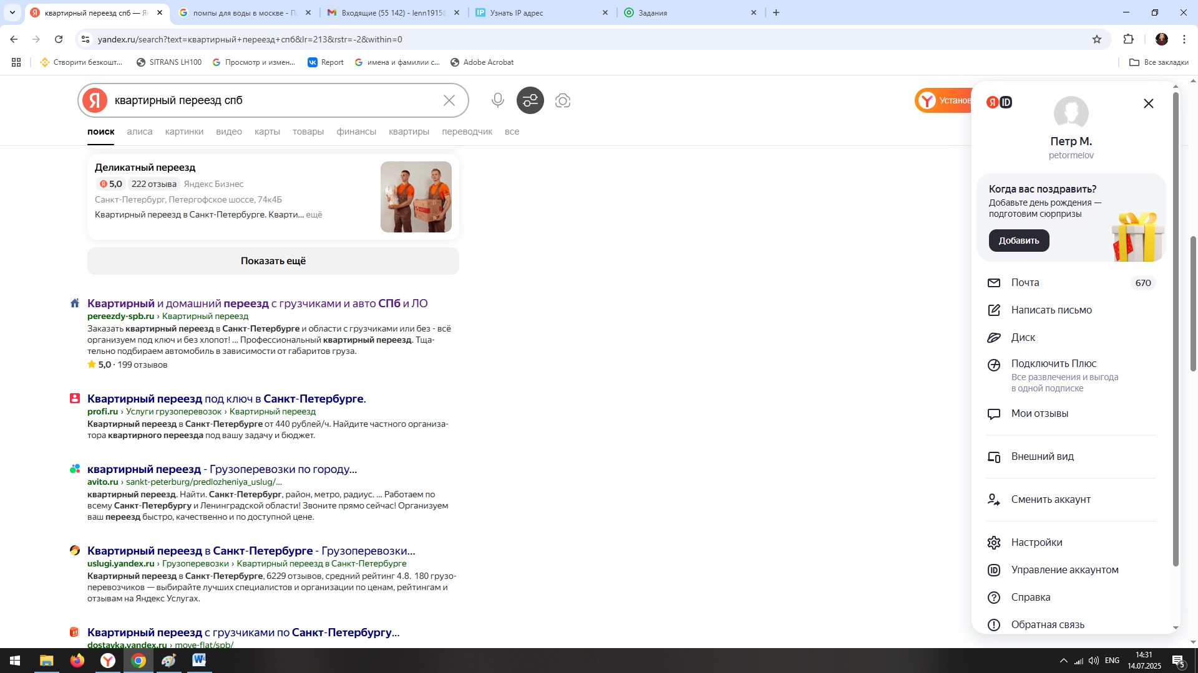
Task: Click the Yandex ID logo
Action: tap(999, 102)
